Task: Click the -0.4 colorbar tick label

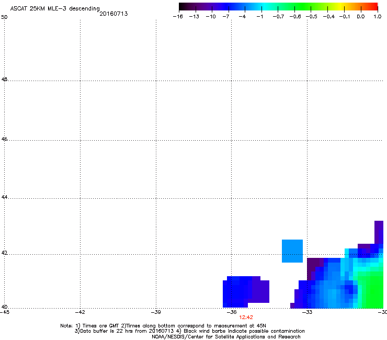Action: click(x=329, y=17)
